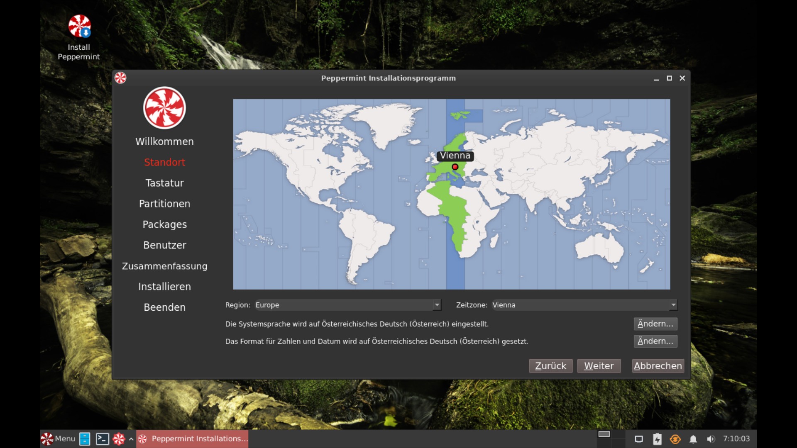Click the Abbrechen button
Image resolution: width=797 pixels, height=448 pixels.
(658, 366)
